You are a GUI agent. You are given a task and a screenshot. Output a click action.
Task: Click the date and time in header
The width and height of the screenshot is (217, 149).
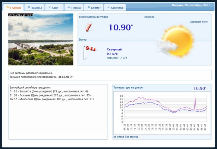(191, 5)
